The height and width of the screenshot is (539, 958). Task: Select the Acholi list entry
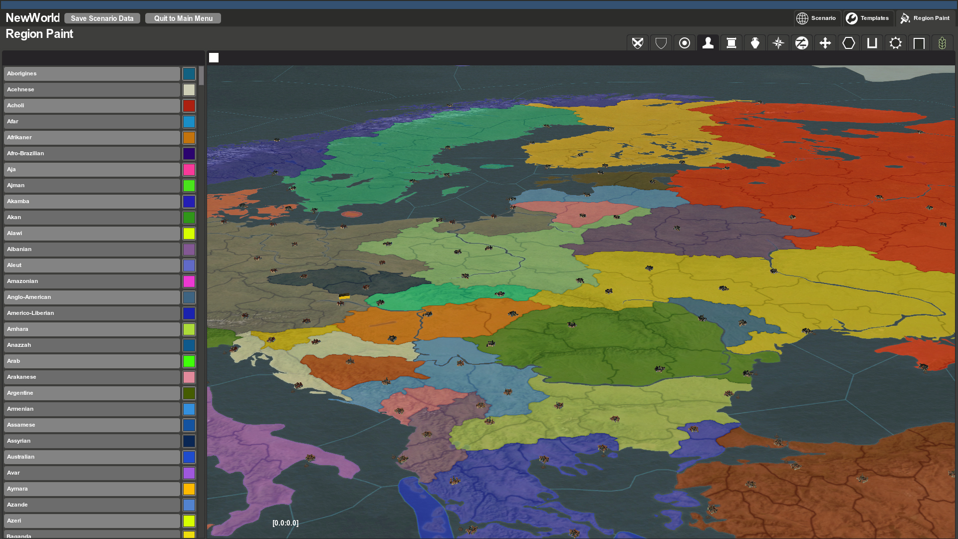92,106
